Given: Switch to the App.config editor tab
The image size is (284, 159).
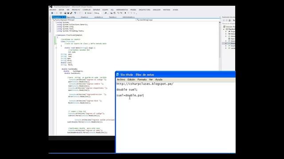Looking at the screenshot, I should pyautogui.click(x=71, y=17).
